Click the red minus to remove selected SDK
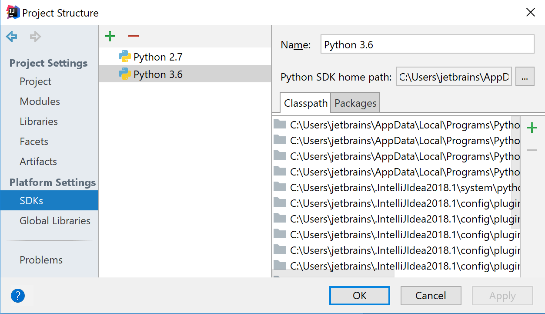 pyautogui.click(x=133, y=36)
